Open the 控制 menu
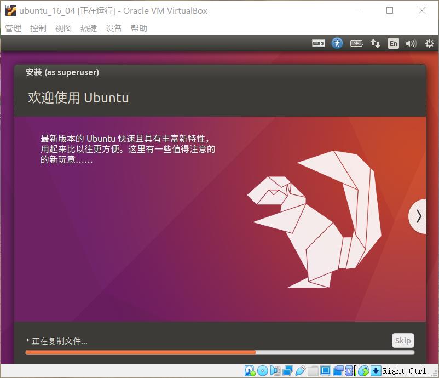Image resolution: width=439 pixels, height=378 pixels. pos(38,28)
